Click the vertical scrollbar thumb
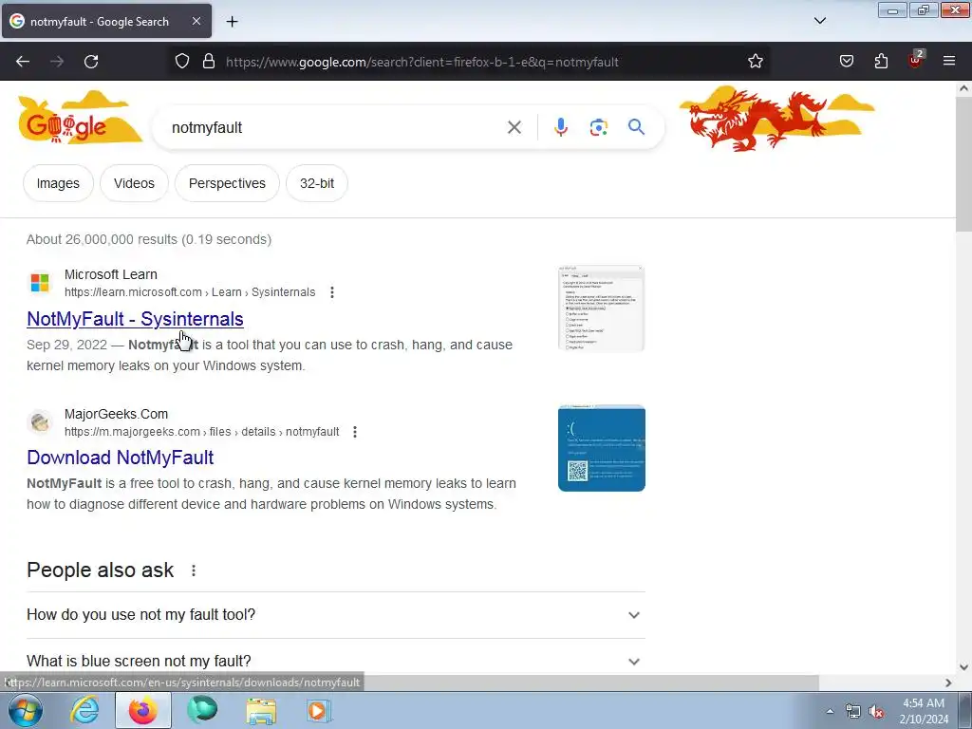This screenshot has width=972, height=729. 963,164
